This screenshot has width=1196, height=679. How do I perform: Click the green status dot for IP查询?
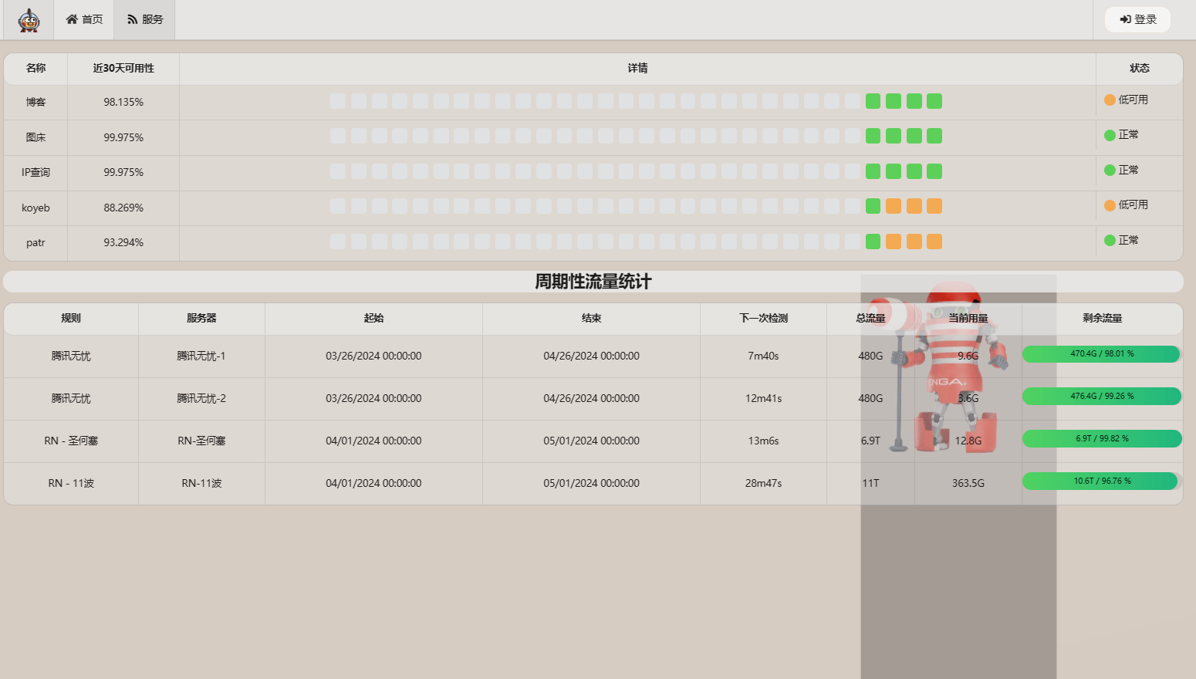click(1110, 171)
